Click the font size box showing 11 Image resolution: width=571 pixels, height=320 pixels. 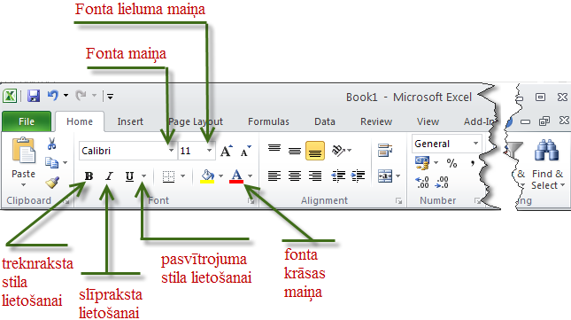click(191, 151)
